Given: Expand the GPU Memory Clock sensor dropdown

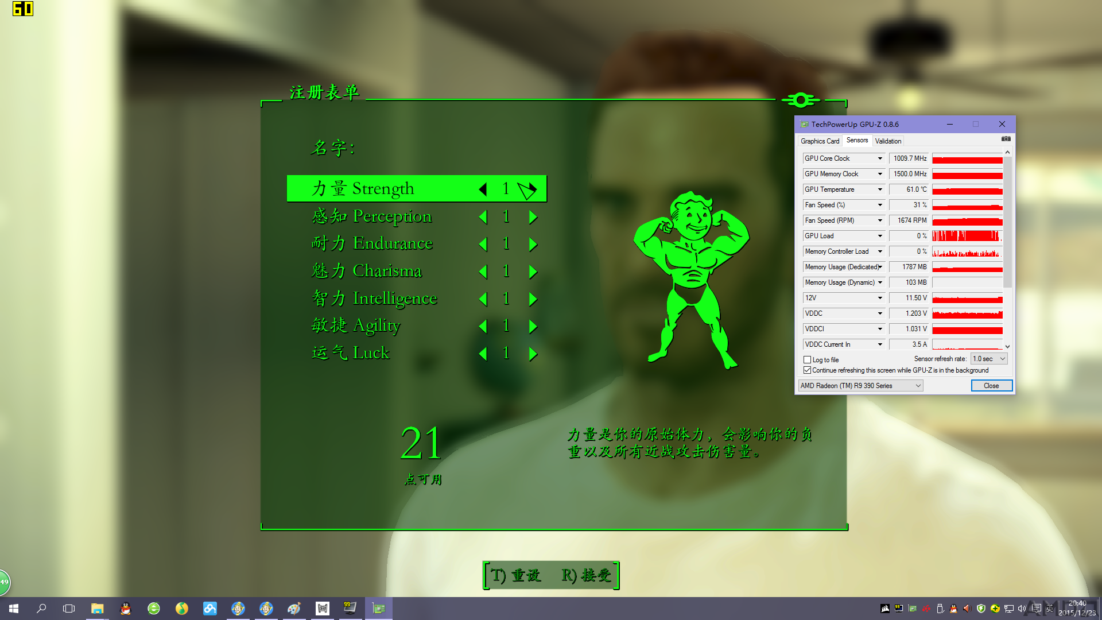Looking at the screenshot, I should (x=879, y=174).
